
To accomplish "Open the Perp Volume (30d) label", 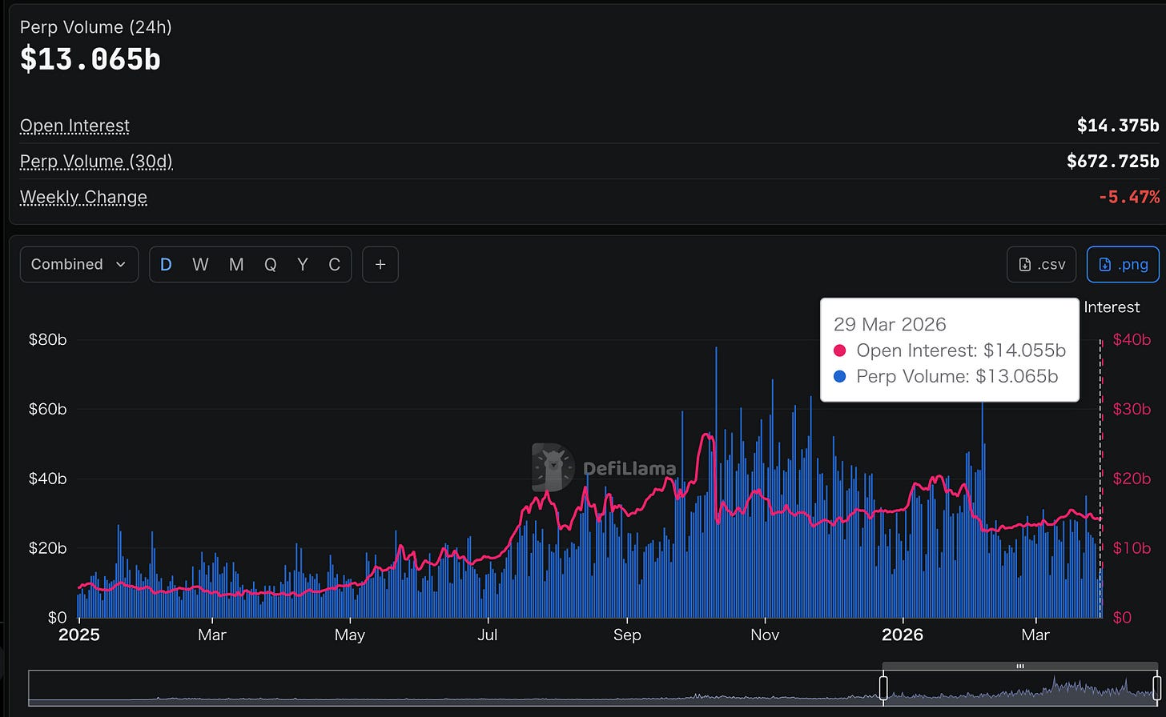I will (x=96, y=161).
